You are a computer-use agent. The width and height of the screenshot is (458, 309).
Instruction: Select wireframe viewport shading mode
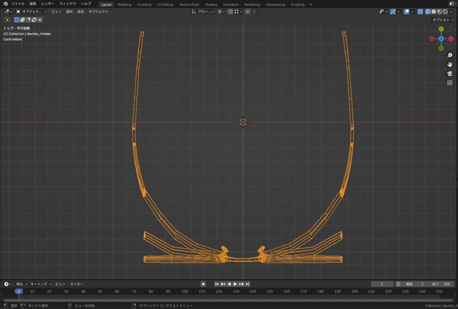point(428,12)
